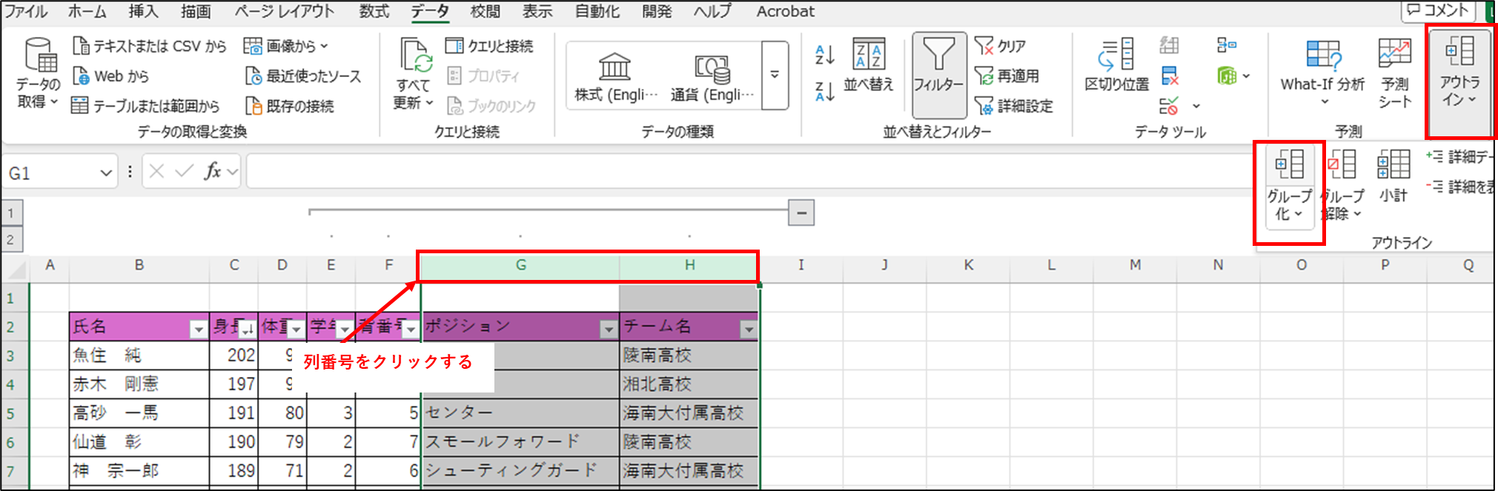1498x491 pixels.
Task: Select column B header
Action: click(139, 265)
